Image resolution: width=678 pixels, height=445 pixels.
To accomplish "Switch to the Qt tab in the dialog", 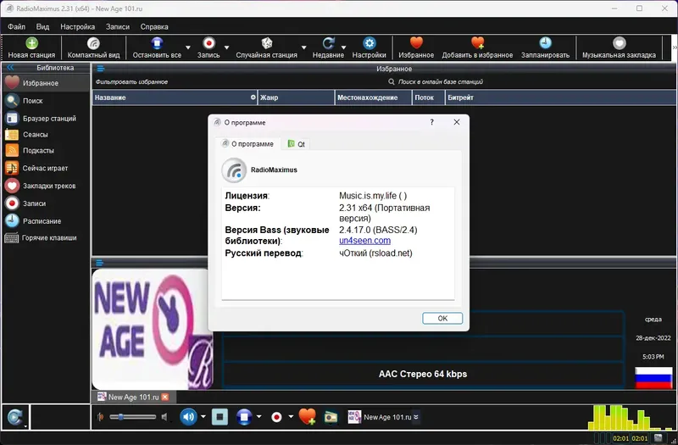I will (297, 144).
